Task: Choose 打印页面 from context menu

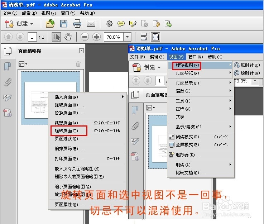Action: (x=87, y=159)
